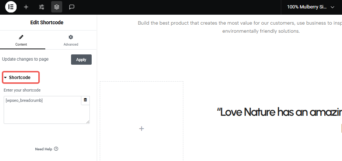This screenshot has width=342, height=161.
Task: Click the "Update changes to page" text
Action: pos(25,59)
